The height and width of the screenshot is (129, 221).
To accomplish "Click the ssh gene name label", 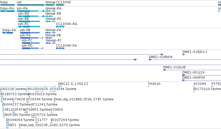I will click(x=19, y=2).
